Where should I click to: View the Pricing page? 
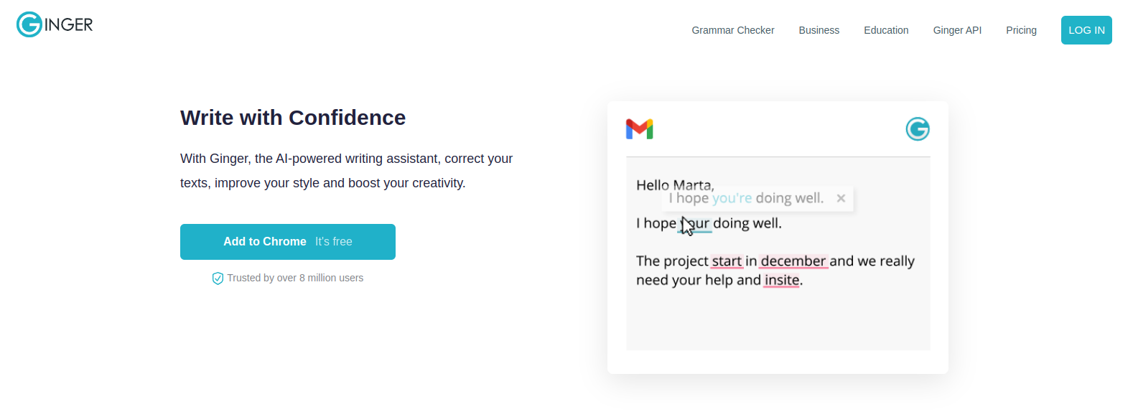[1021, 30]
